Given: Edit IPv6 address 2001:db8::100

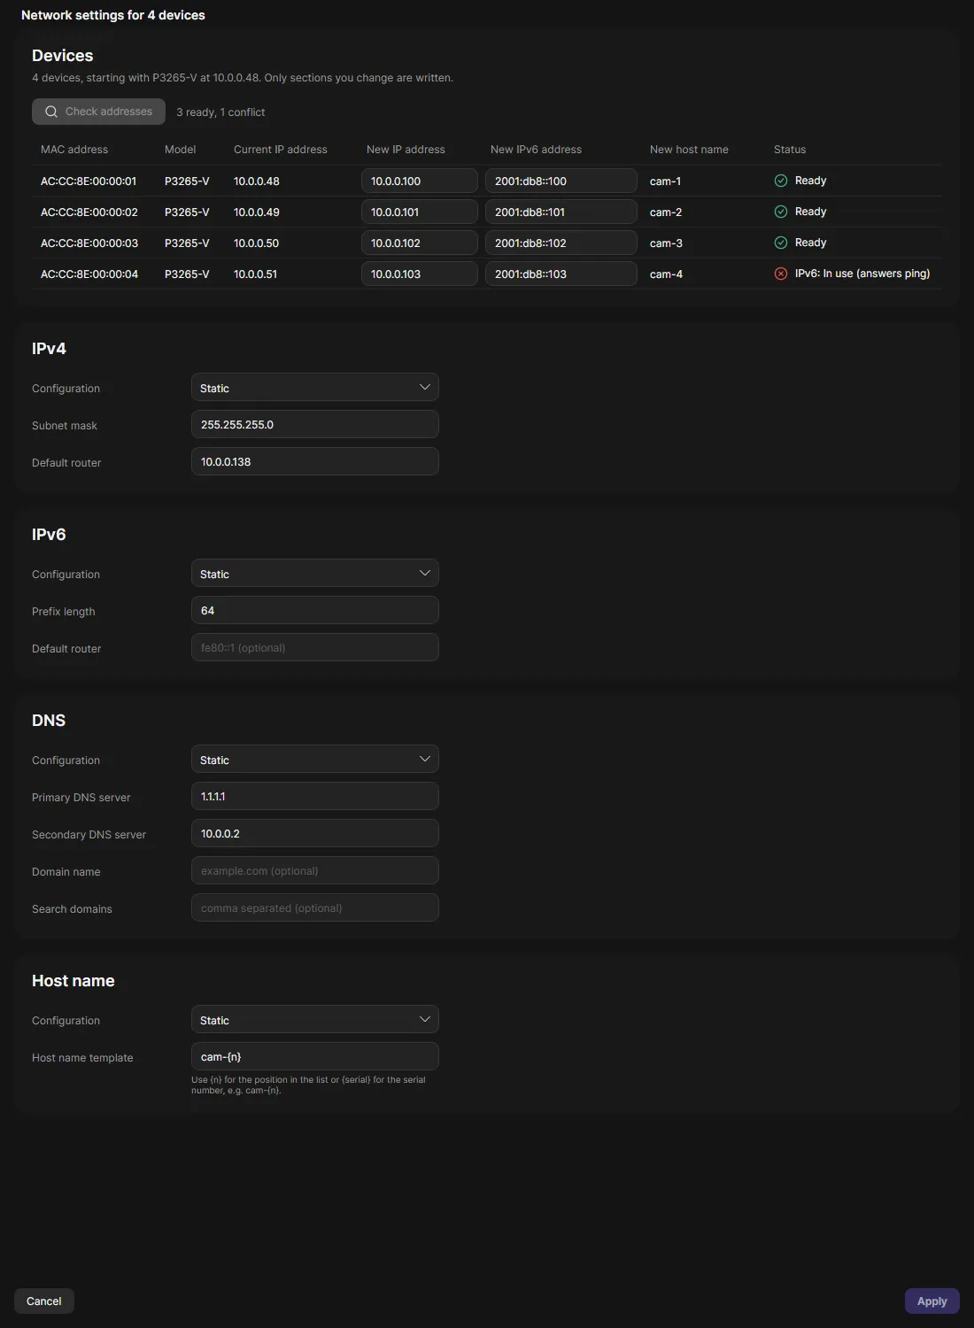Looking at the screenshot, I should pos(561,181).
